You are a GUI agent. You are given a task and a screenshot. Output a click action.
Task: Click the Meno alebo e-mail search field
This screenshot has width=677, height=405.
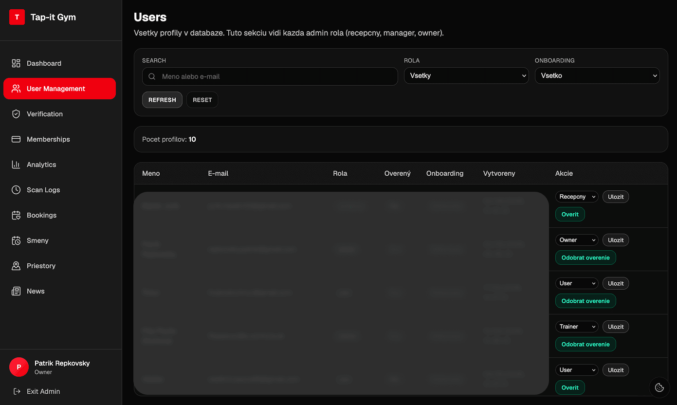click(x=270, y=76)
